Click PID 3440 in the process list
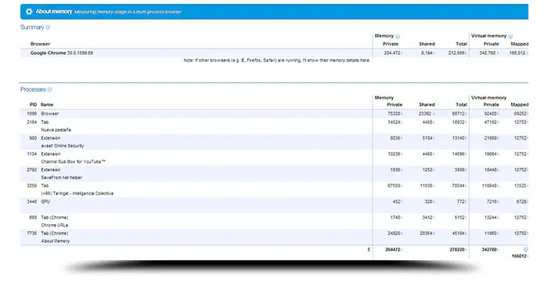Image resolution: width=548 pixels, height=282 pixels. click(32, 201)
